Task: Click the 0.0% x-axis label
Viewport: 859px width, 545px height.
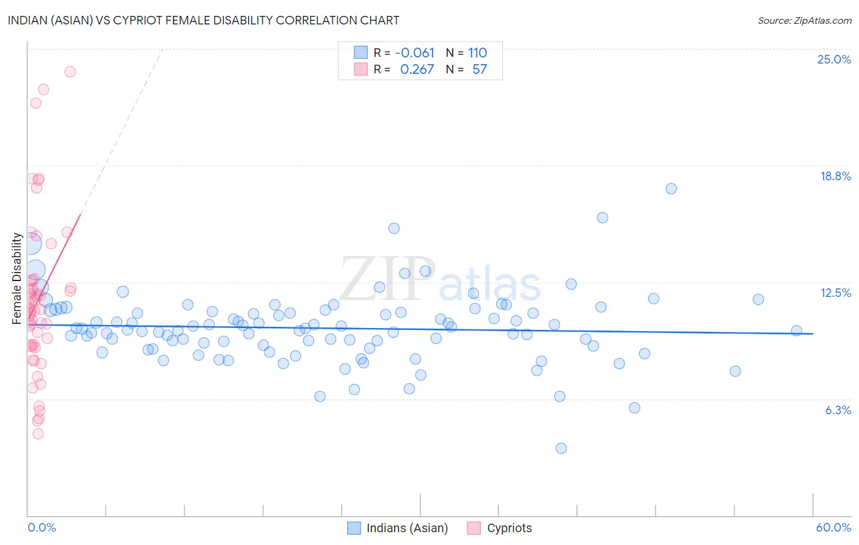Action: click(42, 527)
